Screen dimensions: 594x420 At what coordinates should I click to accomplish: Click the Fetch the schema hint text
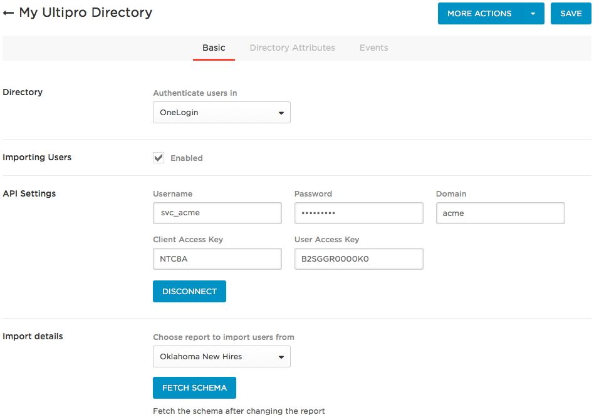[239, 411]
